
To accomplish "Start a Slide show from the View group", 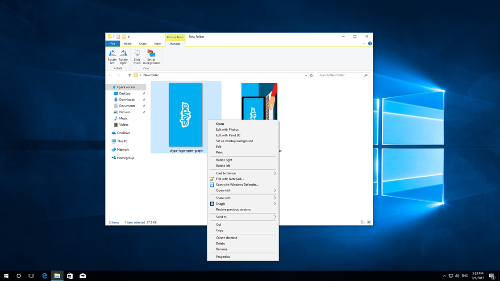I will [x=137, y=57].
